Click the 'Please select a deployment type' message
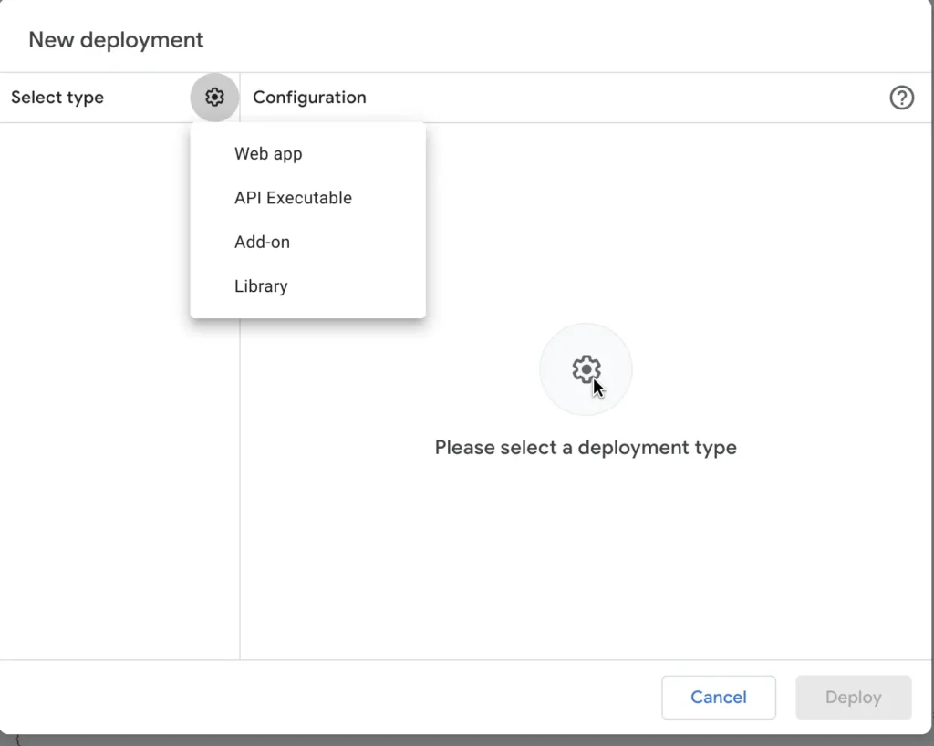This screenshot has width=934, height=746. click(x=586, y=448)
